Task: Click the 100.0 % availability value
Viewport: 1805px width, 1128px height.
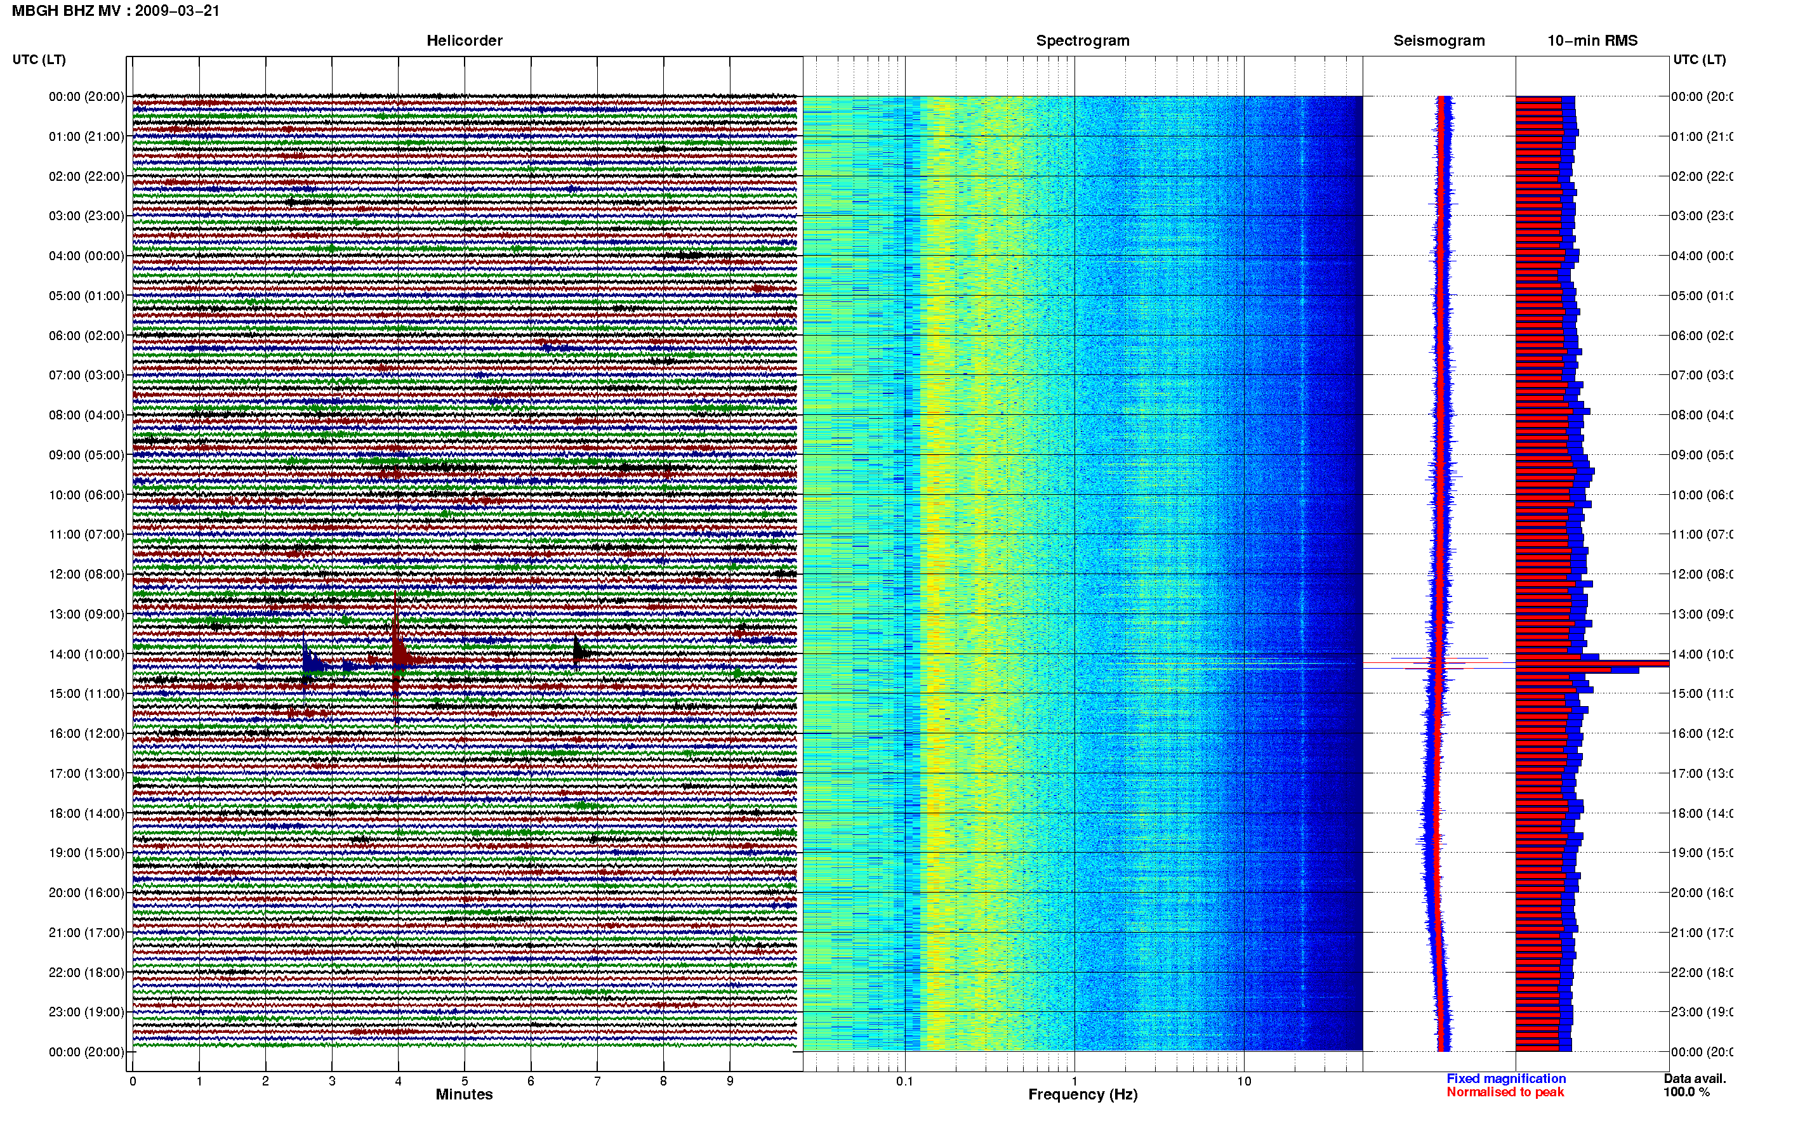Action: 1686,1092
